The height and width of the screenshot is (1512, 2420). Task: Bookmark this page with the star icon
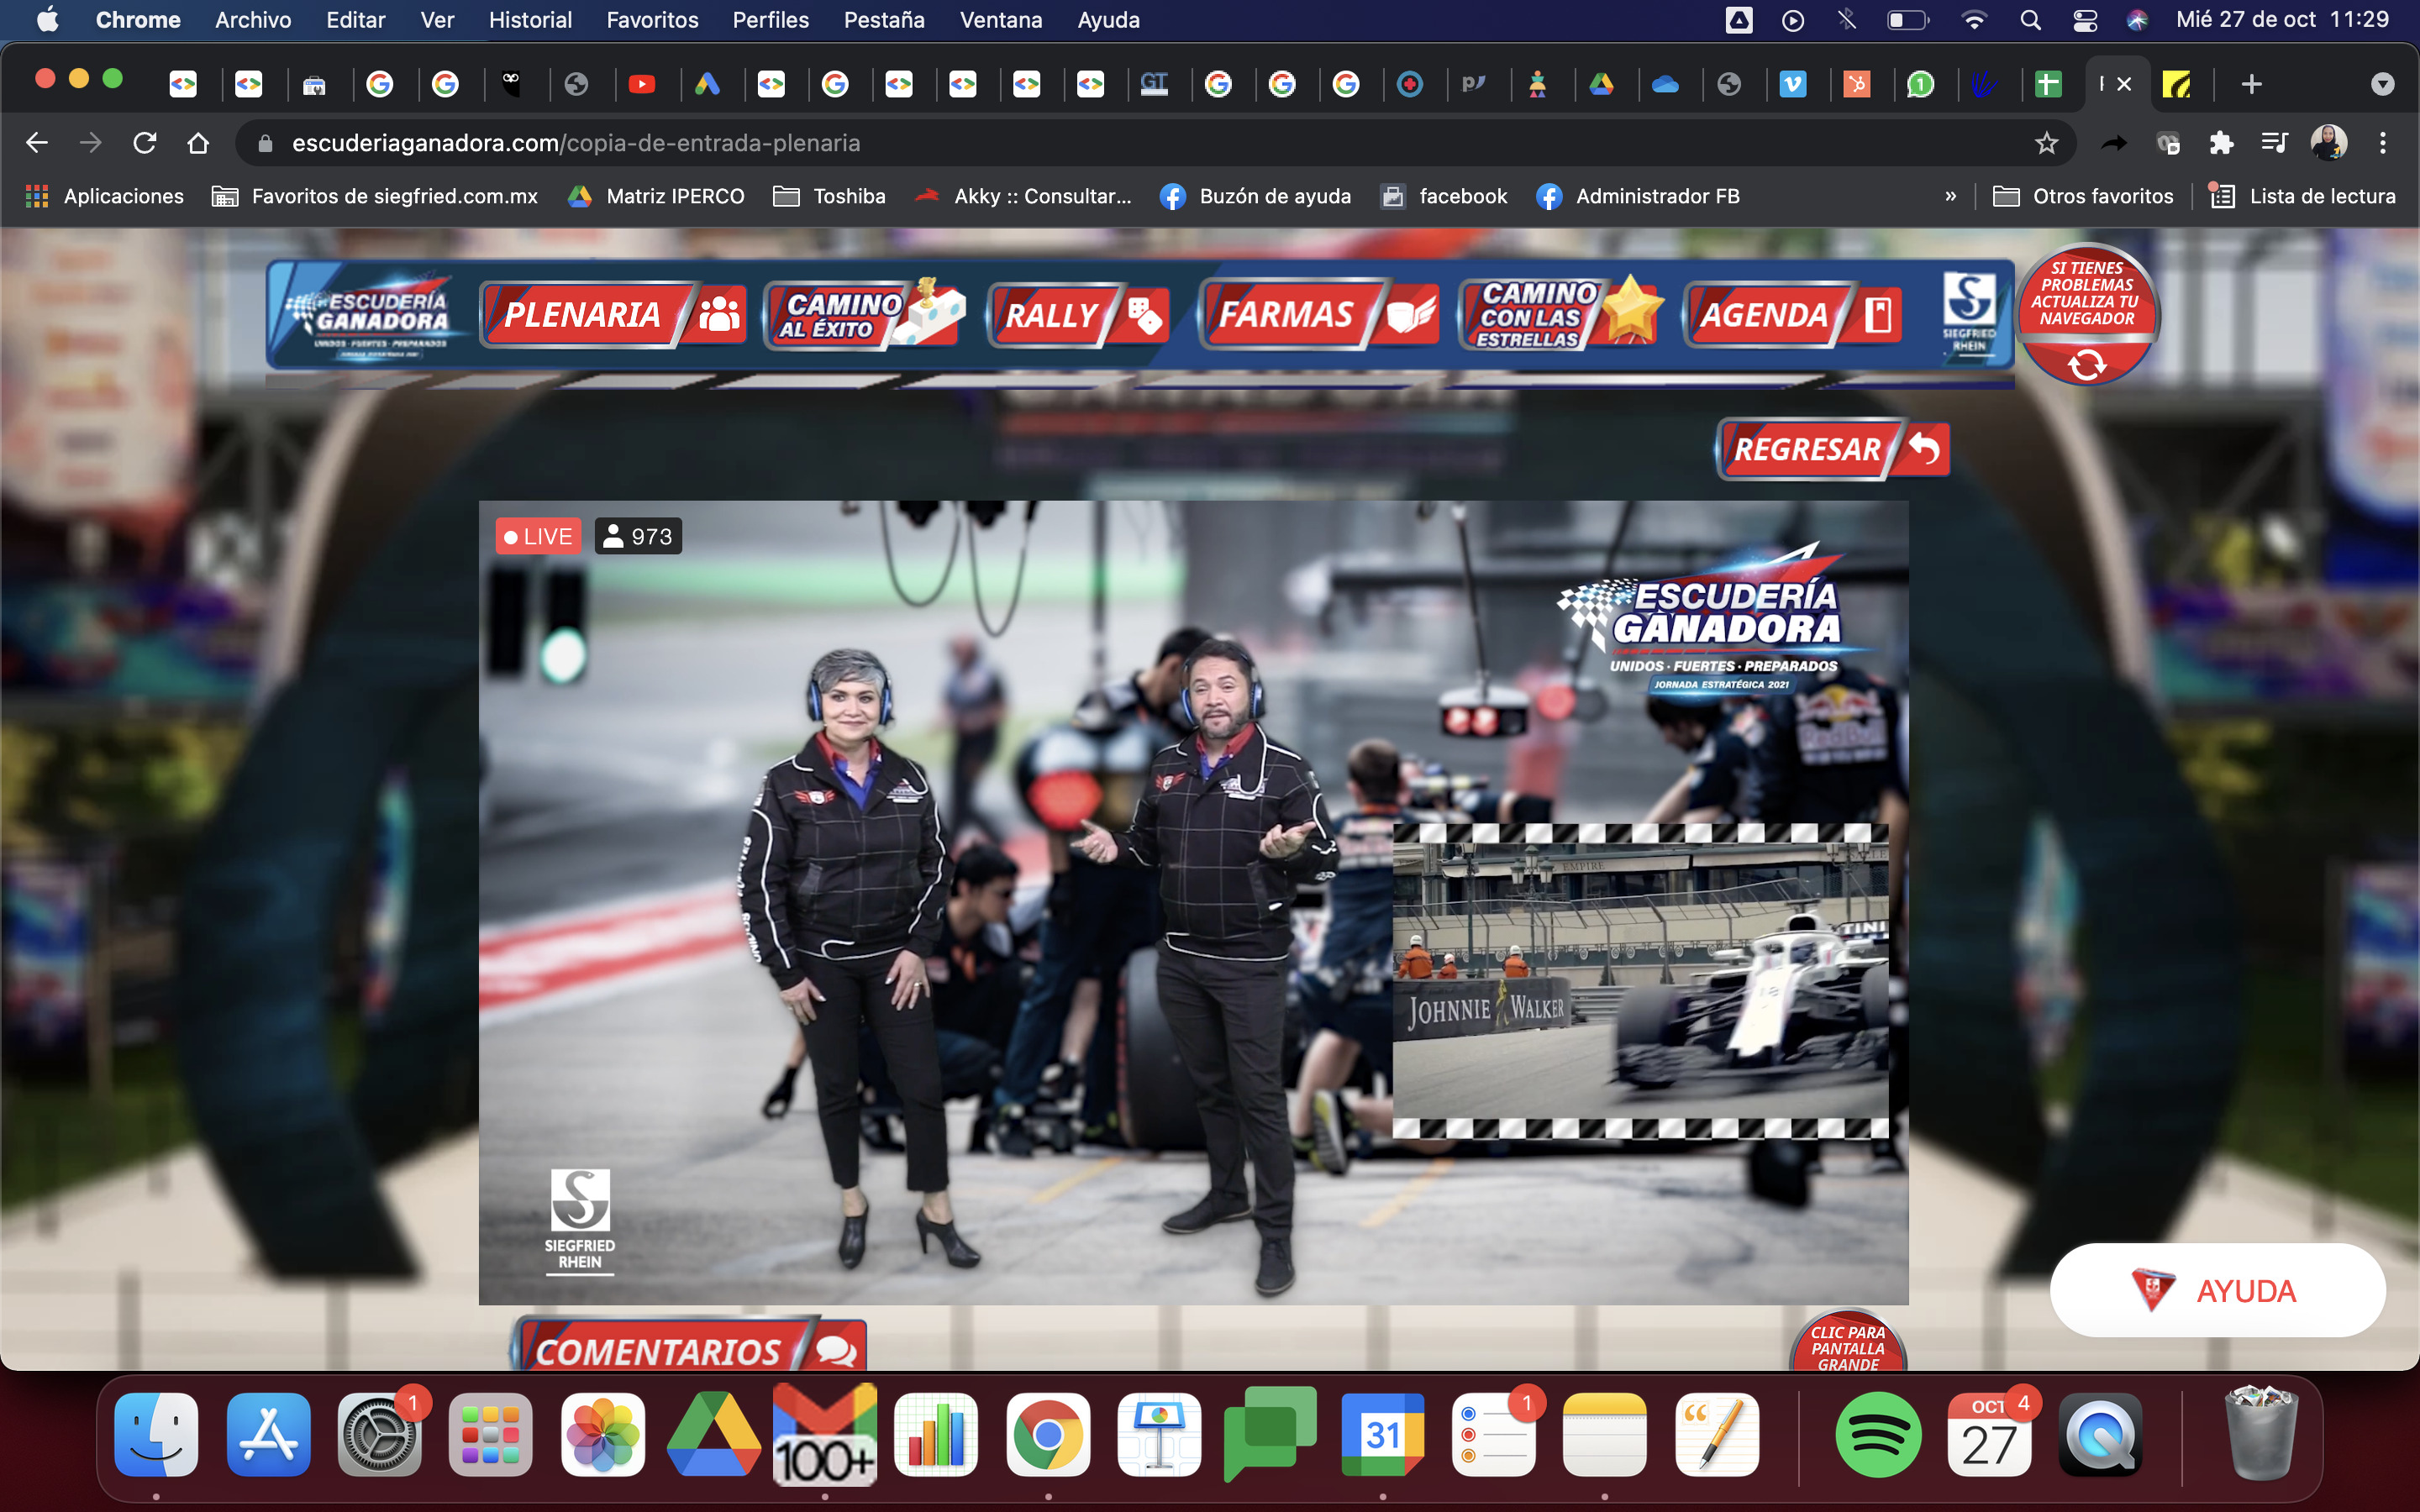click(x=2046, y=143)
